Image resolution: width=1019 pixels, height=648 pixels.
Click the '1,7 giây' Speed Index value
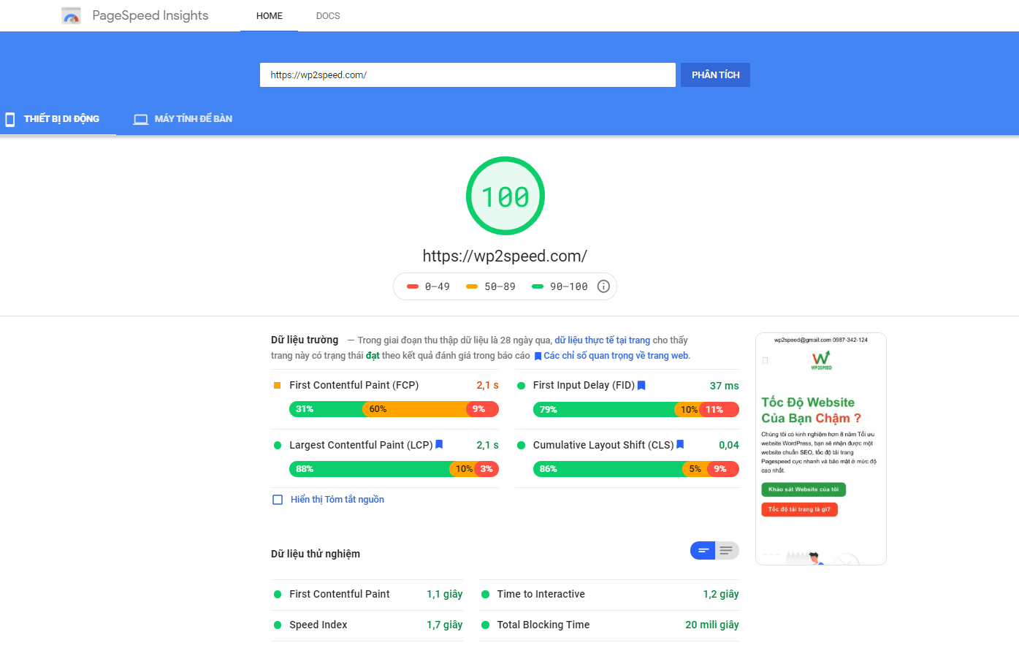(445, 625)
